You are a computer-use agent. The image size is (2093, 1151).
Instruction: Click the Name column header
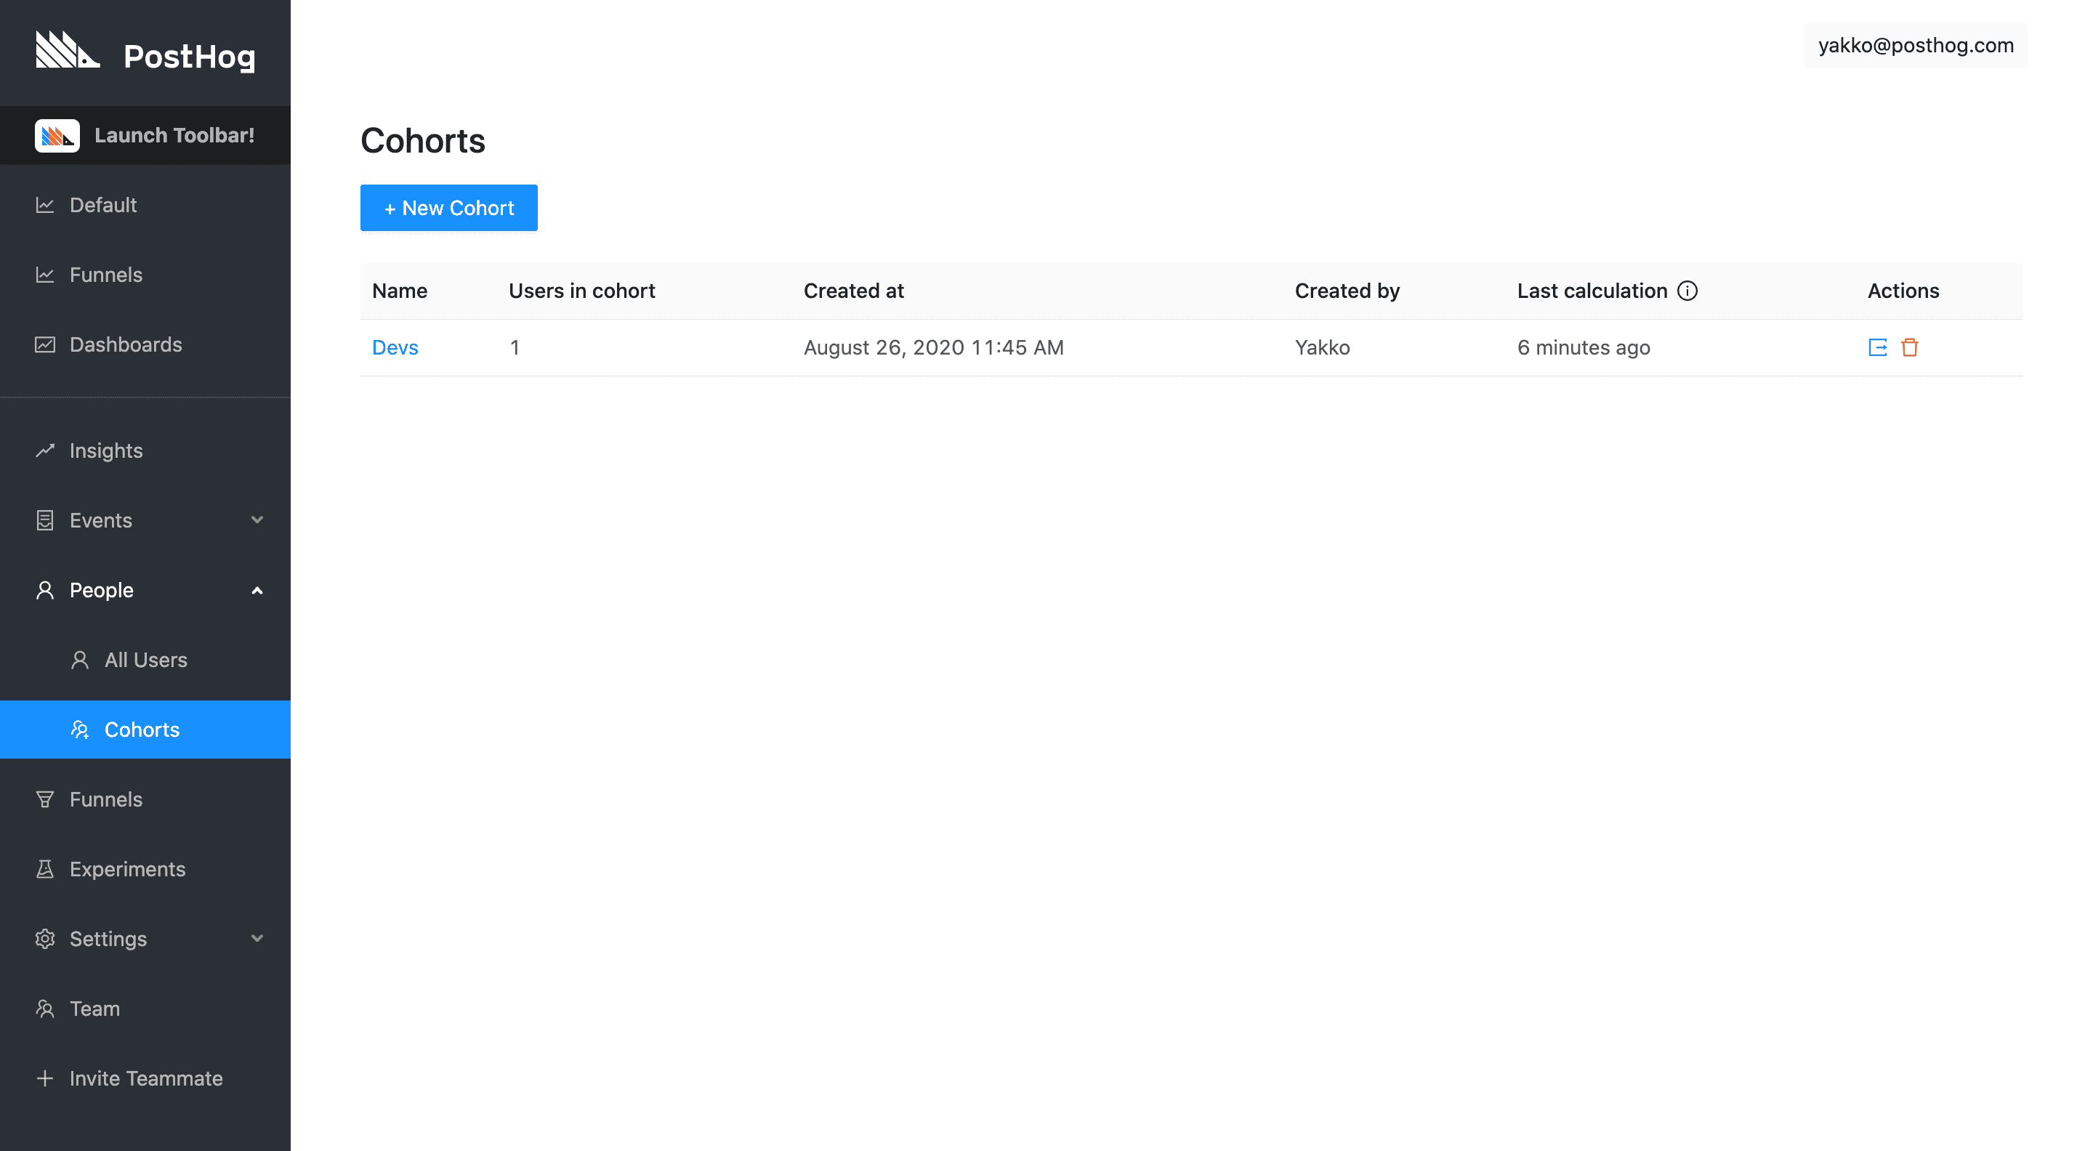[x=400, y=291]
